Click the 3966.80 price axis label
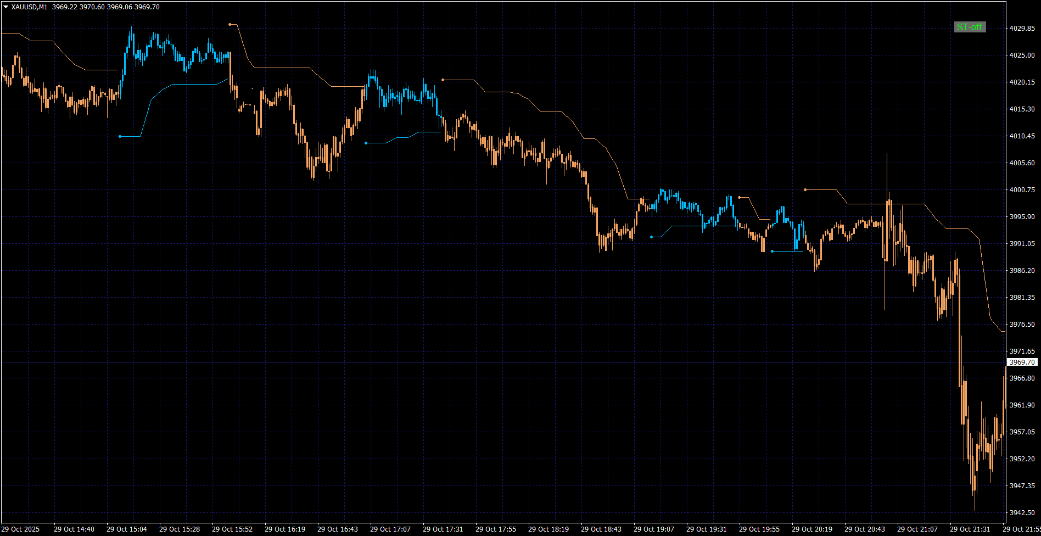This screenshot has width=1041, height=536. tap(1022, 378)
